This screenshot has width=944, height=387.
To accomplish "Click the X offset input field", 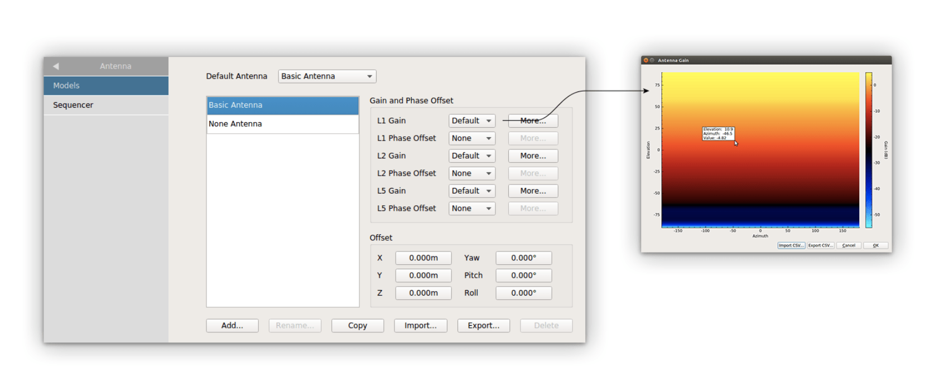I will (x=423, y=258).
